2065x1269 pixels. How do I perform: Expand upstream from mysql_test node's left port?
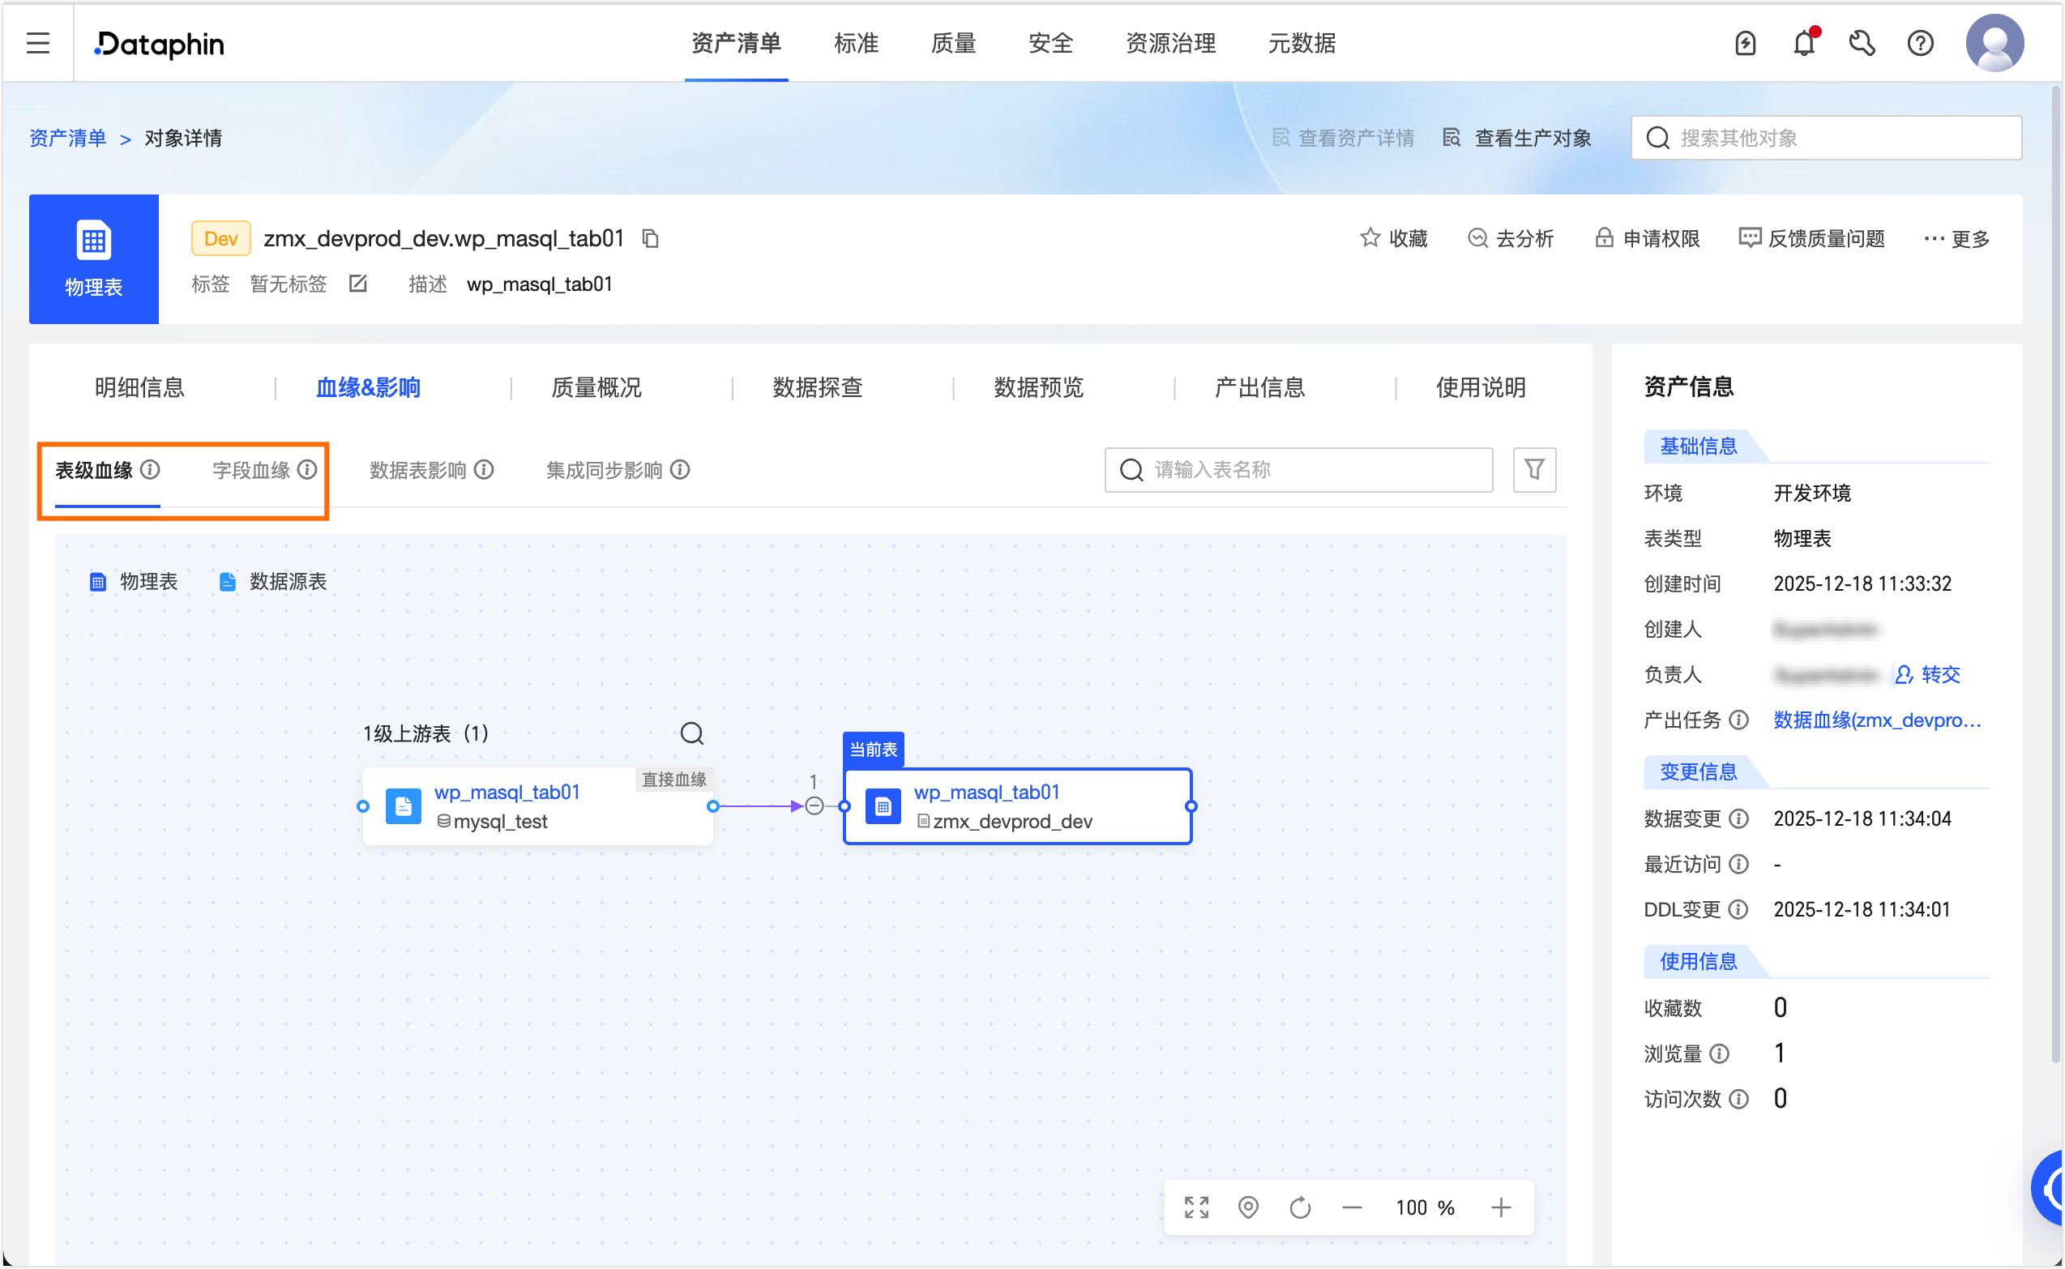(x=362, y=806)
